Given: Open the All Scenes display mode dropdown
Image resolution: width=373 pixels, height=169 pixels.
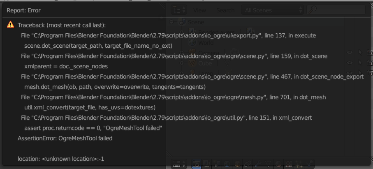Looking at the screenshot, I should click(272, 10).
